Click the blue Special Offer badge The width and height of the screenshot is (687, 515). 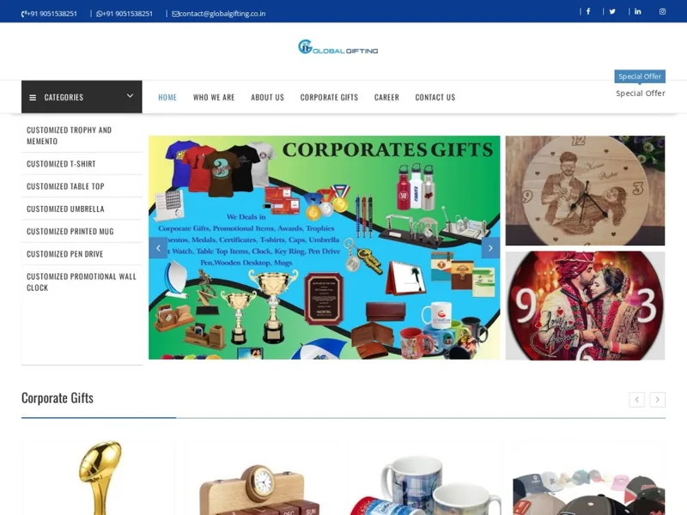point(640,76)
